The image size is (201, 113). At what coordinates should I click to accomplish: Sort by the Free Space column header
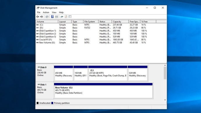[134, 21]
